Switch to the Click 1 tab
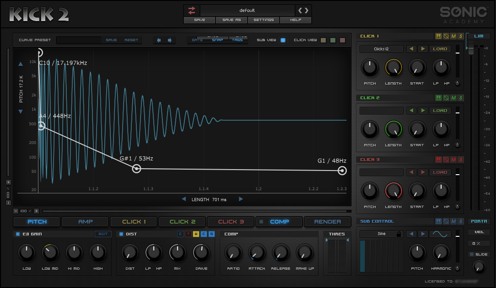Screen dimensions: 496x288 134,222
